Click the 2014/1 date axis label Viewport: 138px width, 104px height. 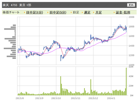[x=111, y=98]
